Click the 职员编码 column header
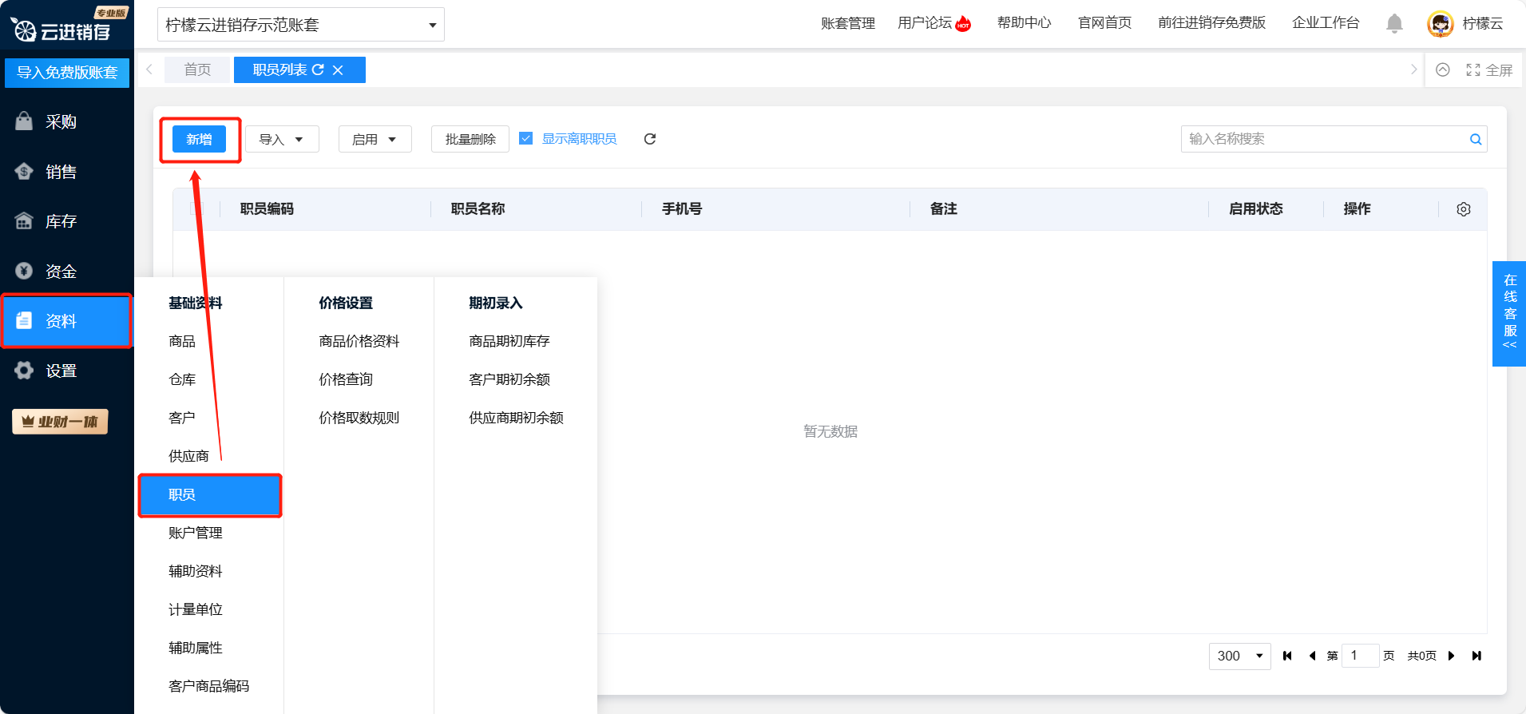This screenshot has height=714, width=1526. coord(267,209)
